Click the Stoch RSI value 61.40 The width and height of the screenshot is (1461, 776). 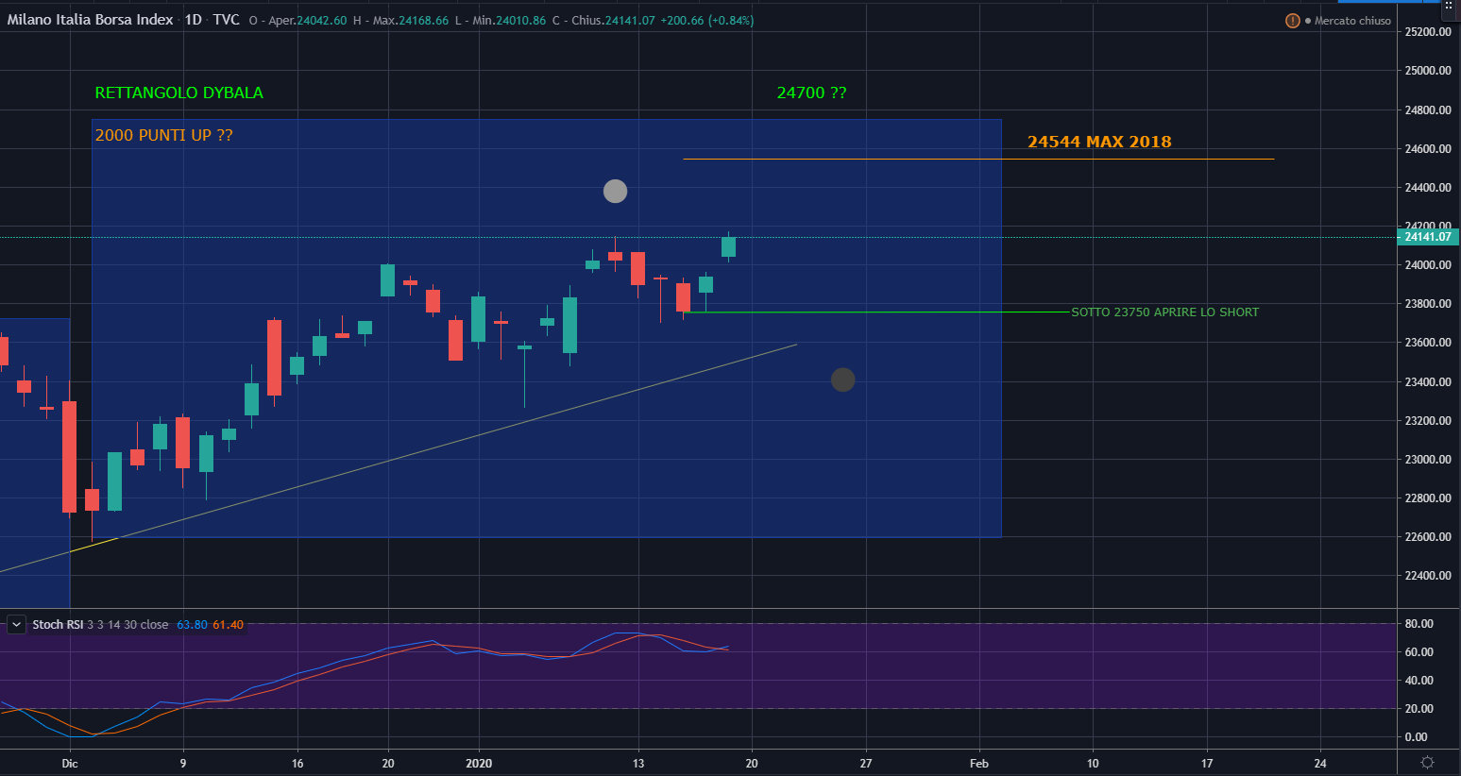point(228,625)
